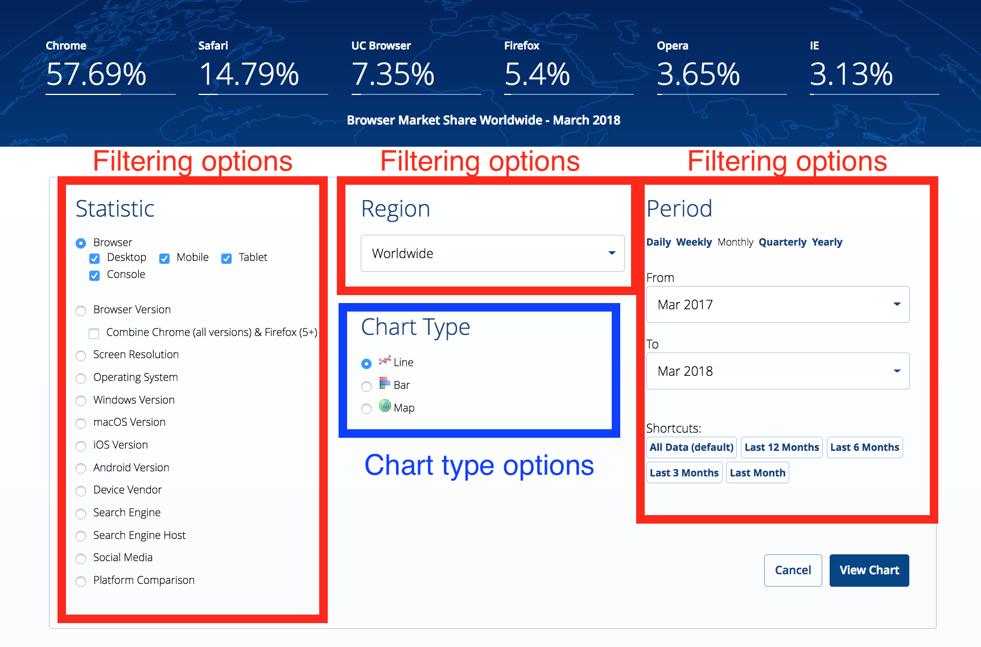Open the Worldwide region dropdown
The image size is (981, 647).
click(493, 253)
